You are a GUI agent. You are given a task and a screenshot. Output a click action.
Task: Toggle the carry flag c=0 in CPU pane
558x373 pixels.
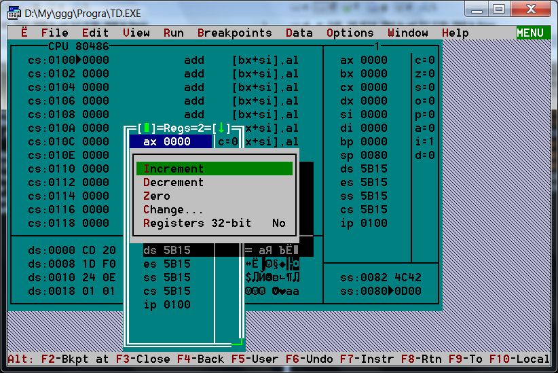(424, 60)
